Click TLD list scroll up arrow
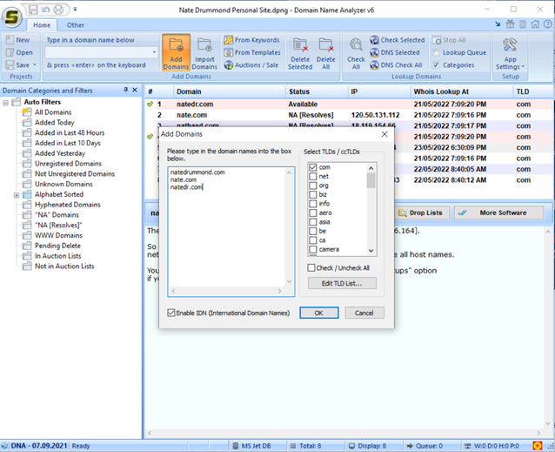 371,168
